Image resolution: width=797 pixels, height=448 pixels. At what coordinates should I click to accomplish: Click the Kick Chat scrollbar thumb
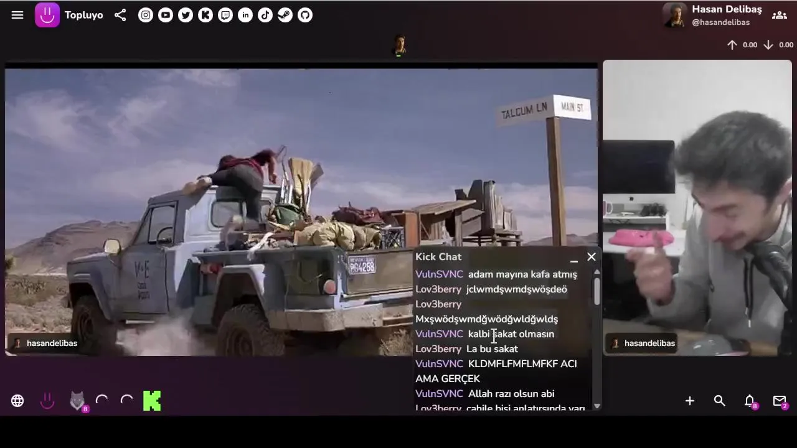pyautogui.click(x=597, y=291)
